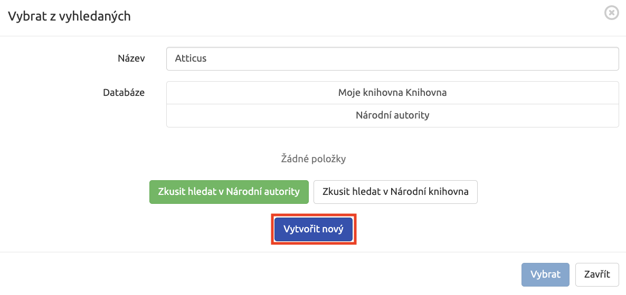This screenshot has width=626, height=295.
Task: Dismiss the dialog via the circled X icon
Action: pyautogui.click(x=611, y=13)
